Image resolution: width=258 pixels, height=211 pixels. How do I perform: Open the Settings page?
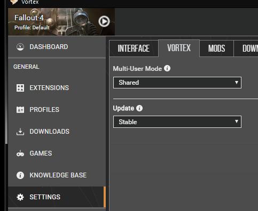[57, 197]
